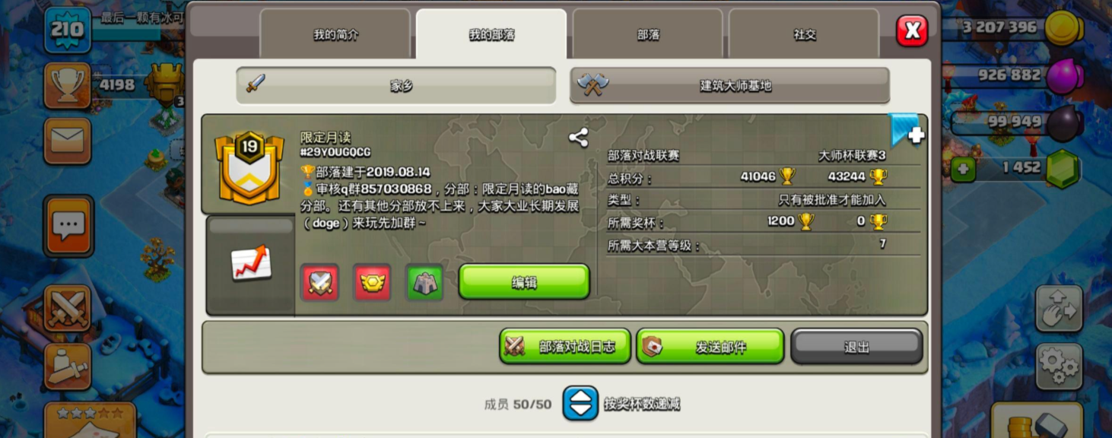Toggle member sort order arrows button
The image size is (1112, 438).
tap(580, 404)
